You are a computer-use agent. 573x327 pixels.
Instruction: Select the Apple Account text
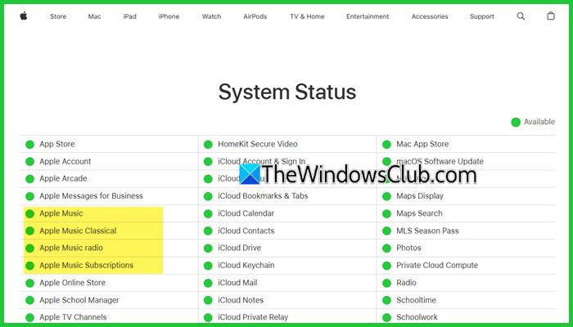pyautogui.click(x=65, y=162)
